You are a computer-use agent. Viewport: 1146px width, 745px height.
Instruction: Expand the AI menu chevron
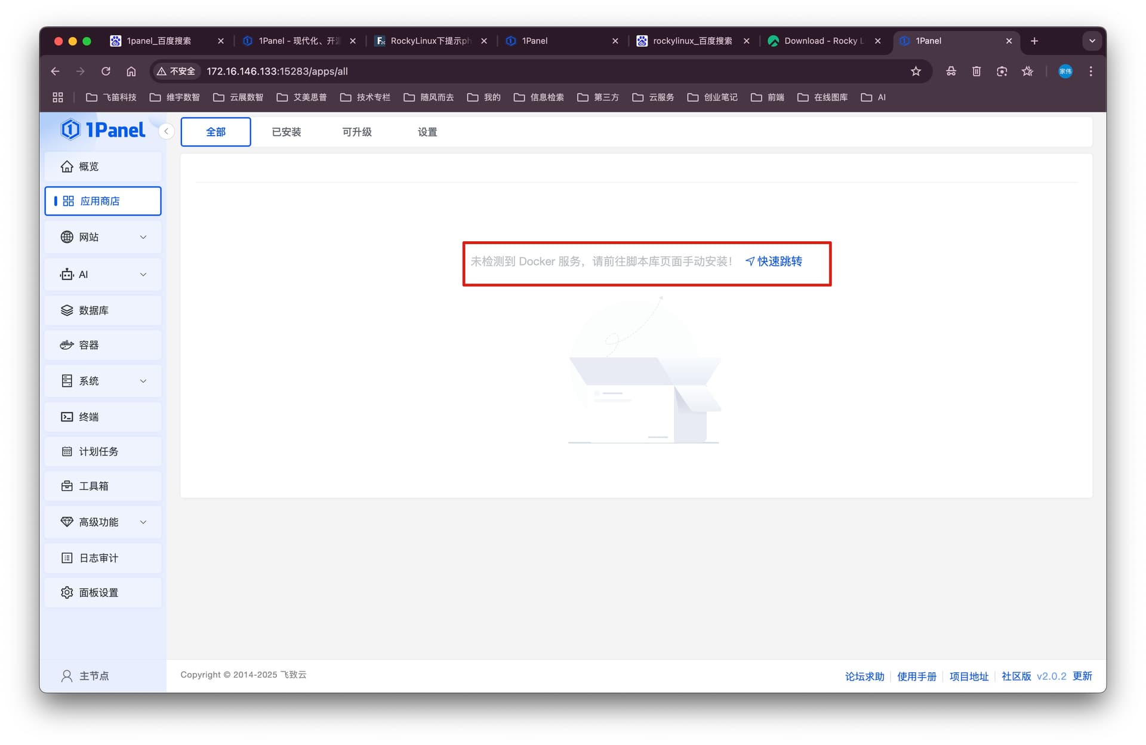point(143,275)
